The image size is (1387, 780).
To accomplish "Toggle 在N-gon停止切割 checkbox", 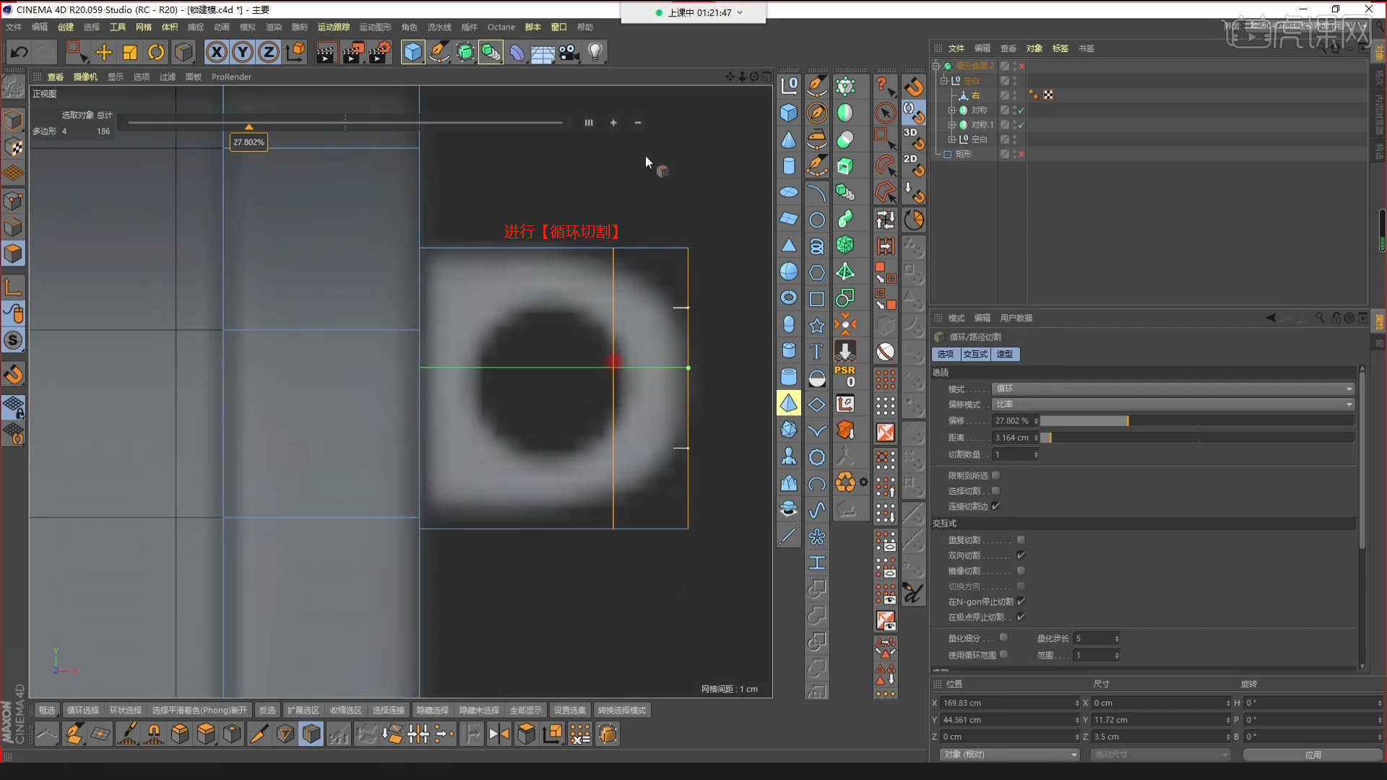I will click(x=1021, y=602).
